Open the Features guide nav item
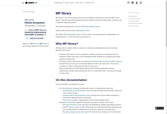 (69, 3)
